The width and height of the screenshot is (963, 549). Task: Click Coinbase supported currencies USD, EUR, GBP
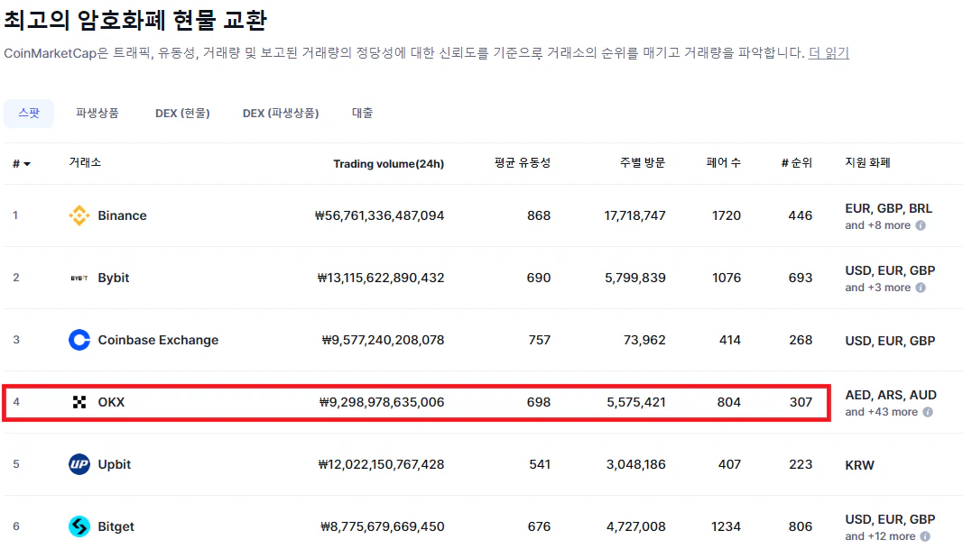pos(891,341)
